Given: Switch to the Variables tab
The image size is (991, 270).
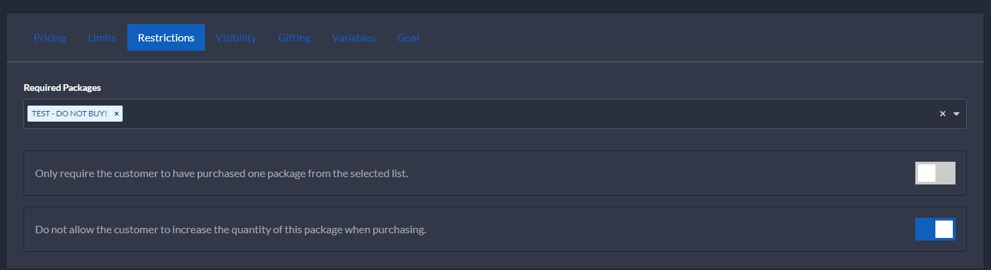Looking at the screenshot, I should [354, 37].
